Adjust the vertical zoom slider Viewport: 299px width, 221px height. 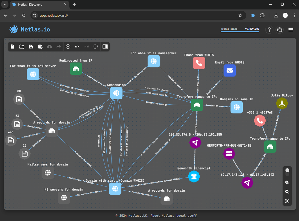click(x=287, y=170)
